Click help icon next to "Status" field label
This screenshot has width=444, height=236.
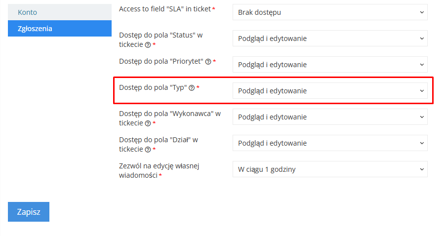(148, 45)
